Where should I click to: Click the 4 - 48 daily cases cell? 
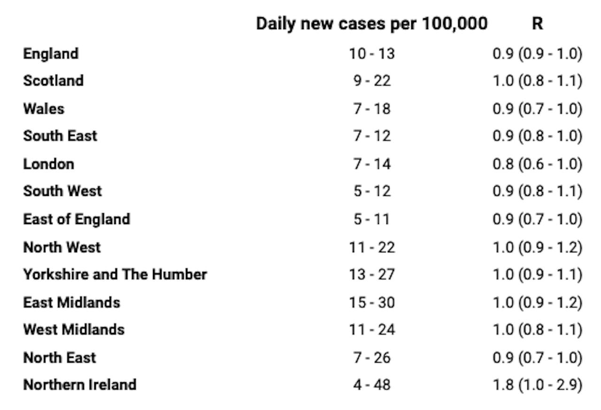click(372, 386)
